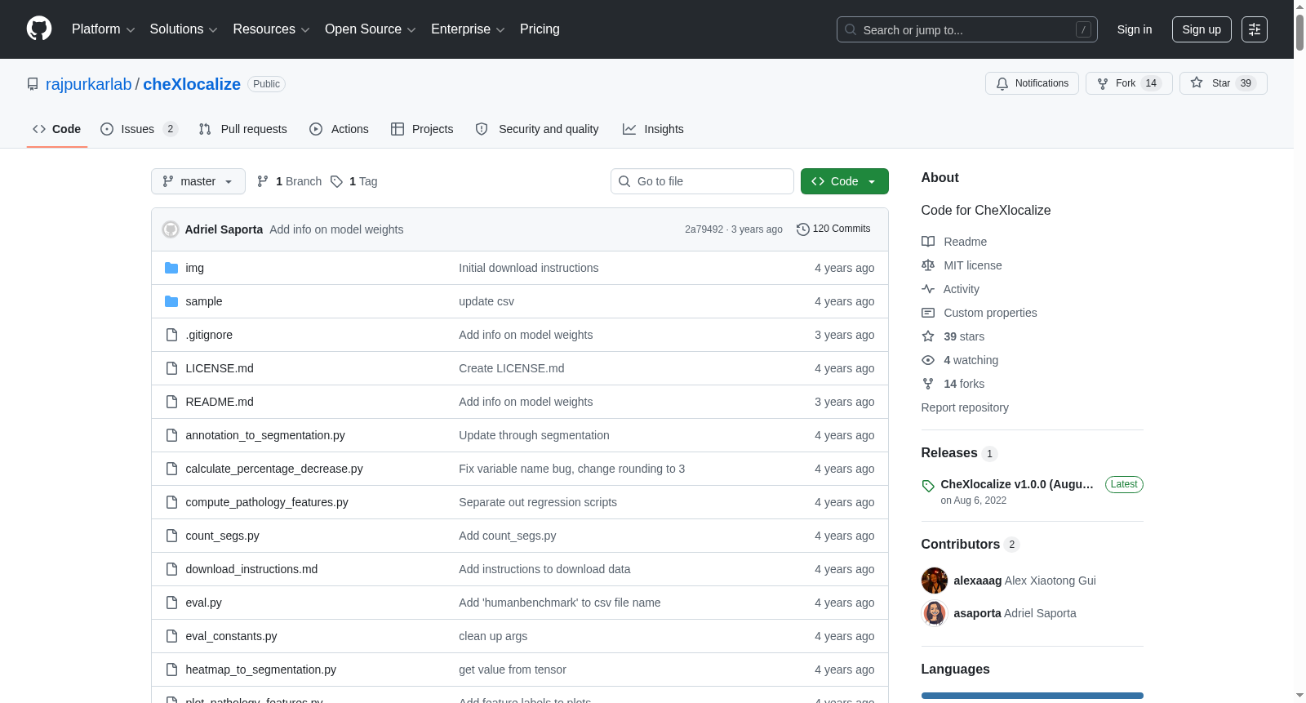Open asaporta contributor avatar
This screenshot has height=703, width=1306.
(x=935, y=613)
